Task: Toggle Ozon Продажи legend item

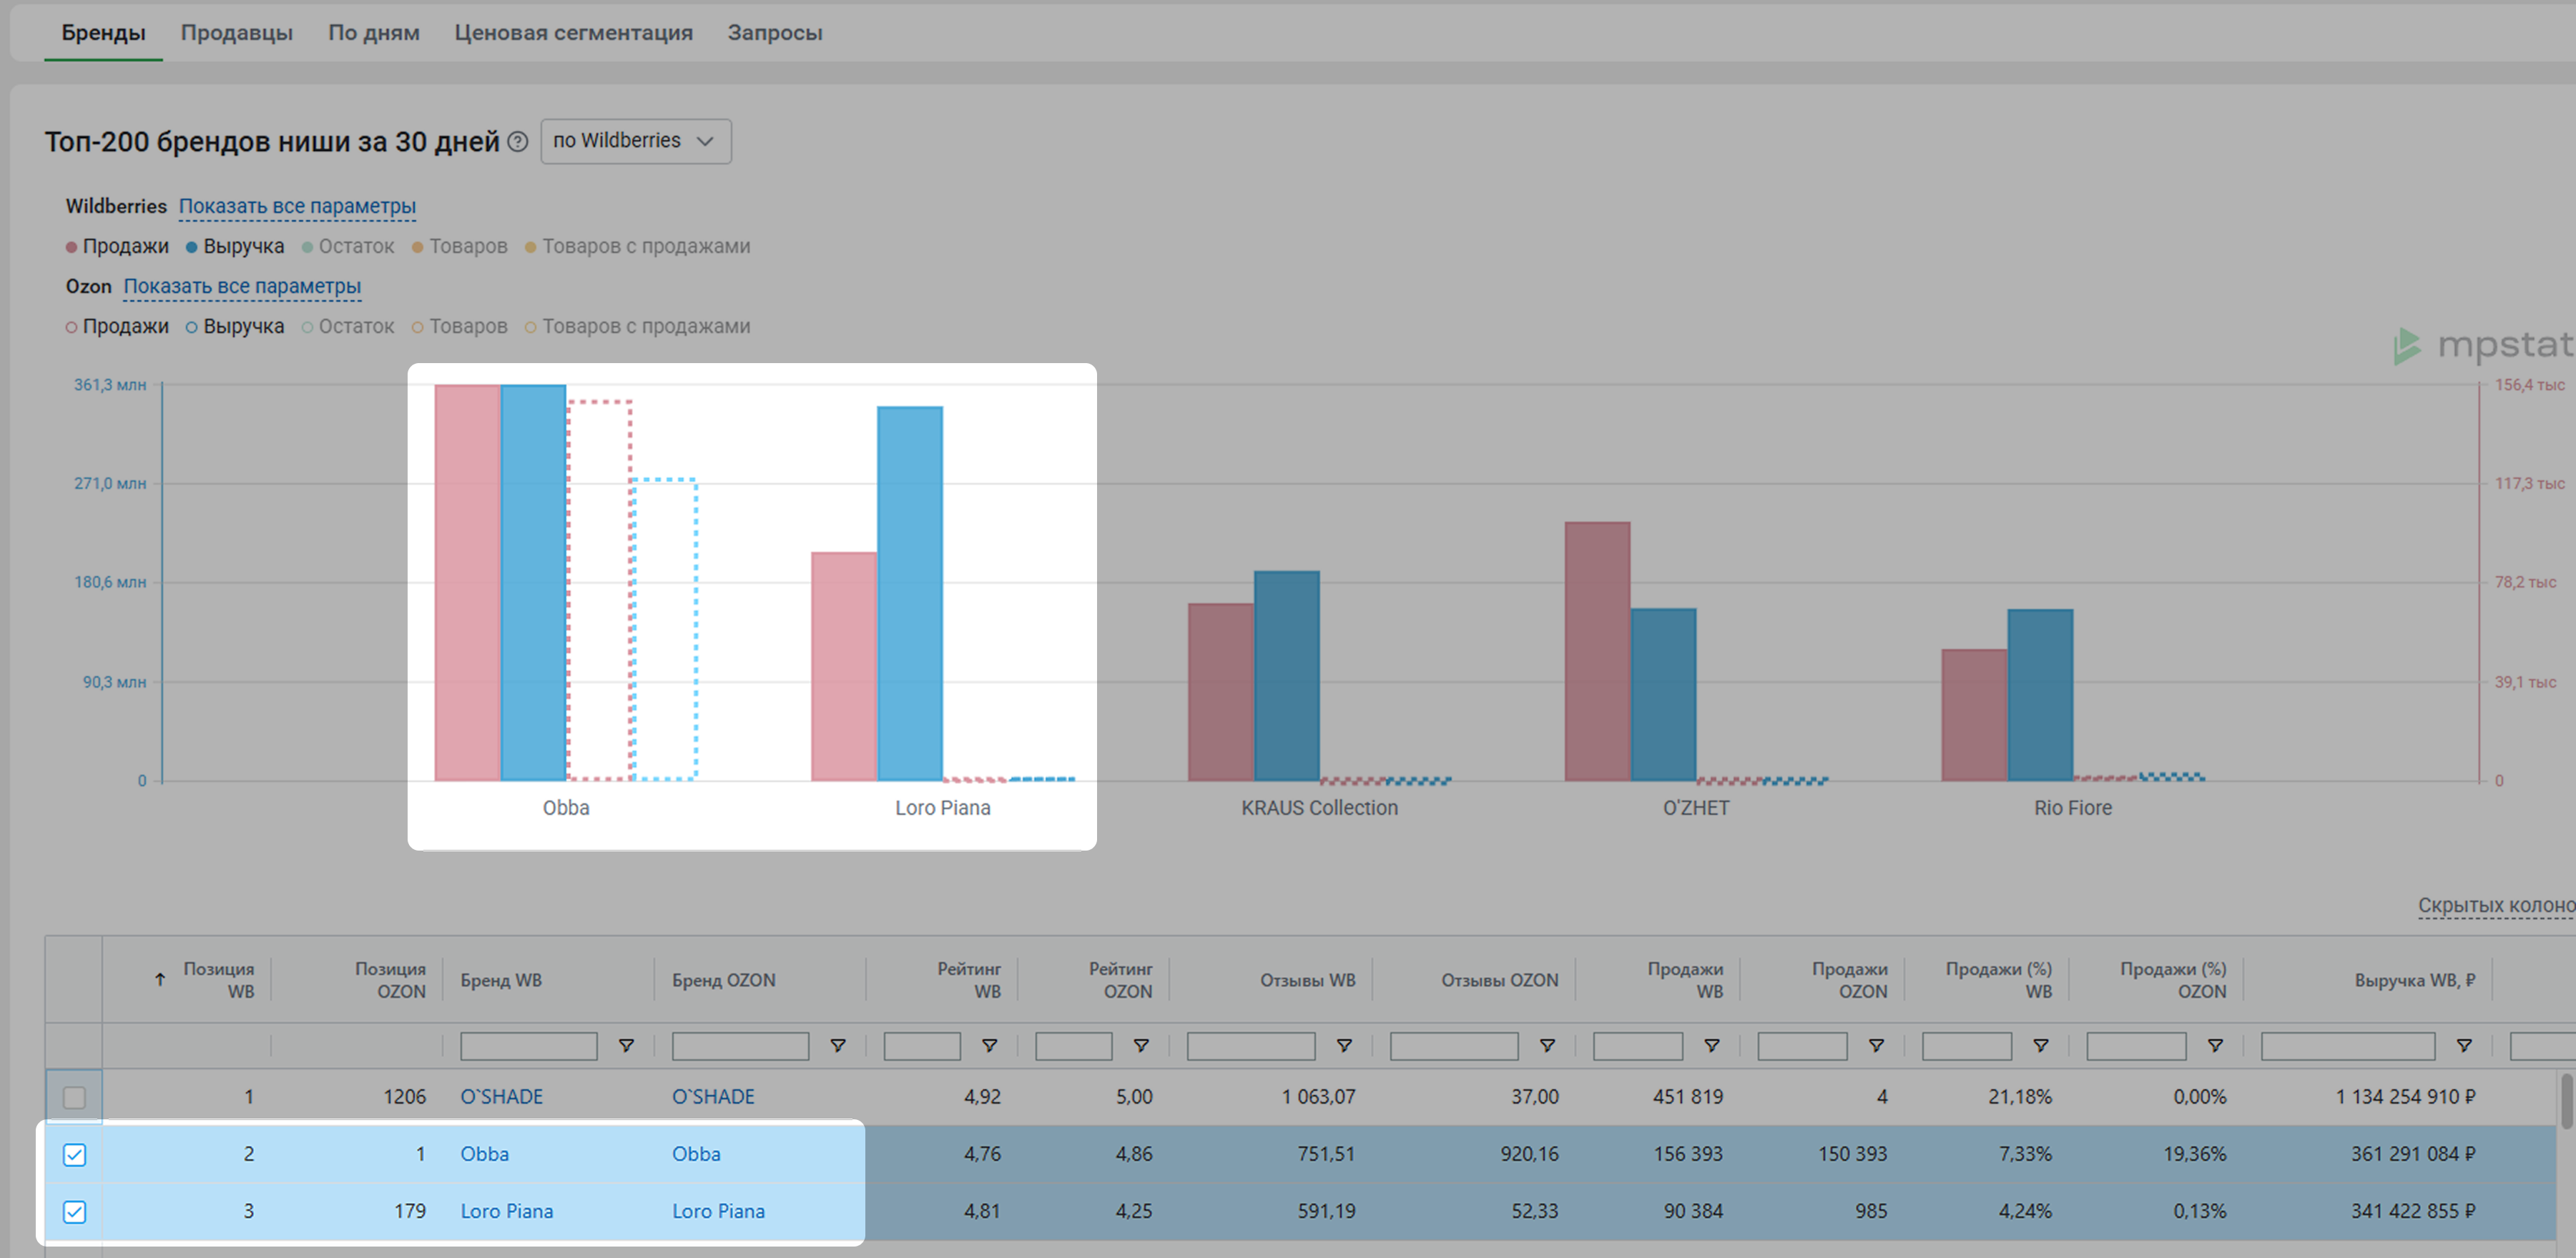Action: point(117,326)
